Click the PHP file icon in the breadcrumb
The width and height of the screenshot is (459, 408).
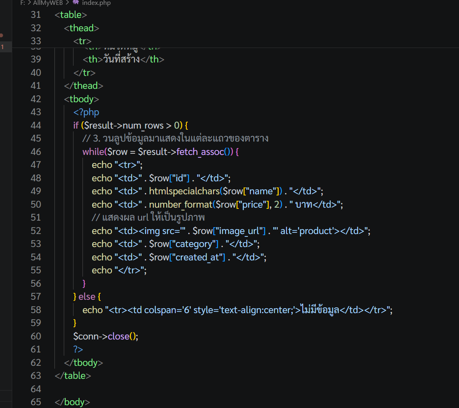(76, 2)
